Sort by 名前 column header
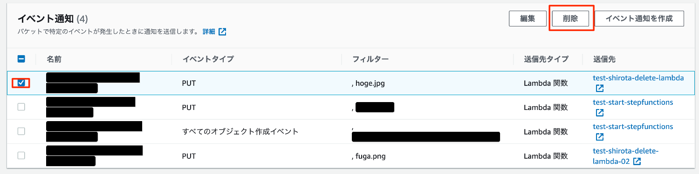Screen dimensions: 699x174 [54, 59]
